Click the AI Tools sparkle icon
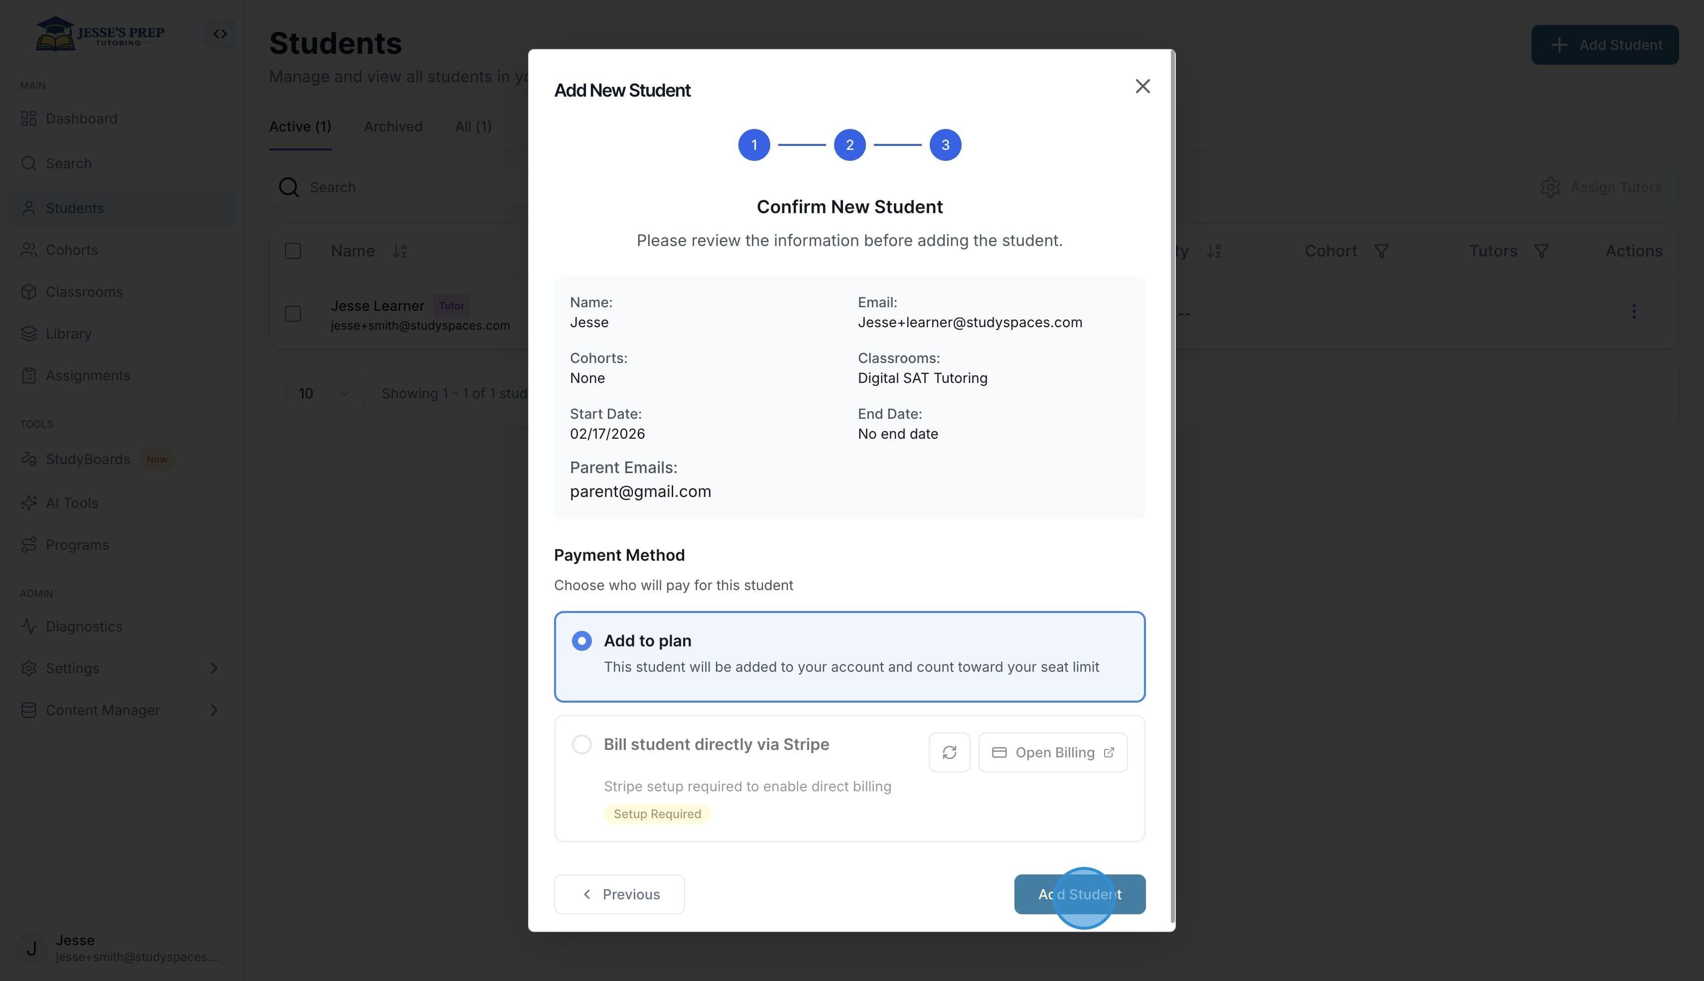This screenshot has width=1704, height=981. tap(28, 503)
